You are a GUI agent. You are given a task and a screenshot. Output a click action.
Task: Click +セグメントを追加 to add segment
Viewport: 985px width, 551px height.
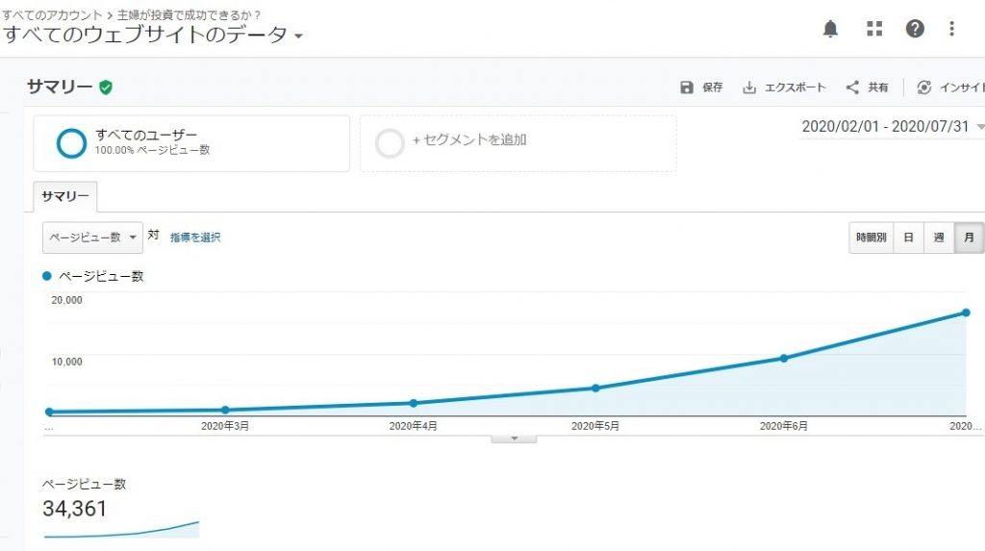tap(518, 143)
